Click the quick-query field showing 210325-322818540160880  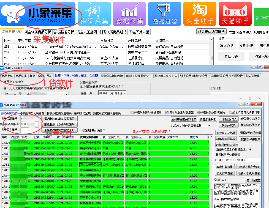(238, 160)
